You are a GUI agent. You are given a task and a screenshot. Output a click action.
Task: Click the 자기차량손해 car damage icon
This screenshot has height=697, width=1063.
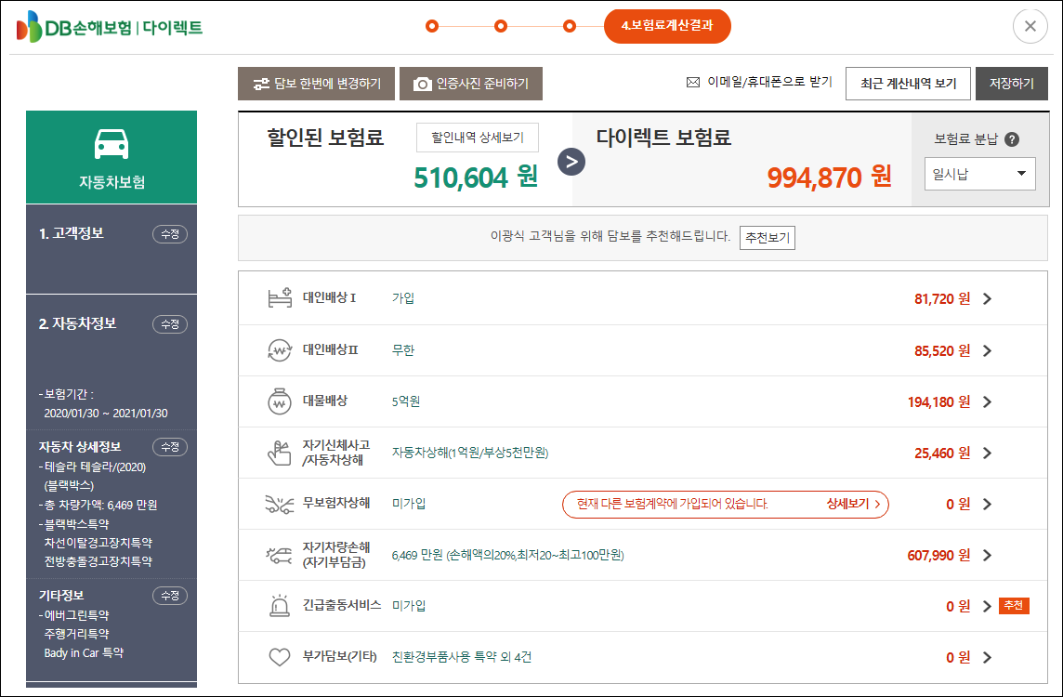[x=279, y=556]
